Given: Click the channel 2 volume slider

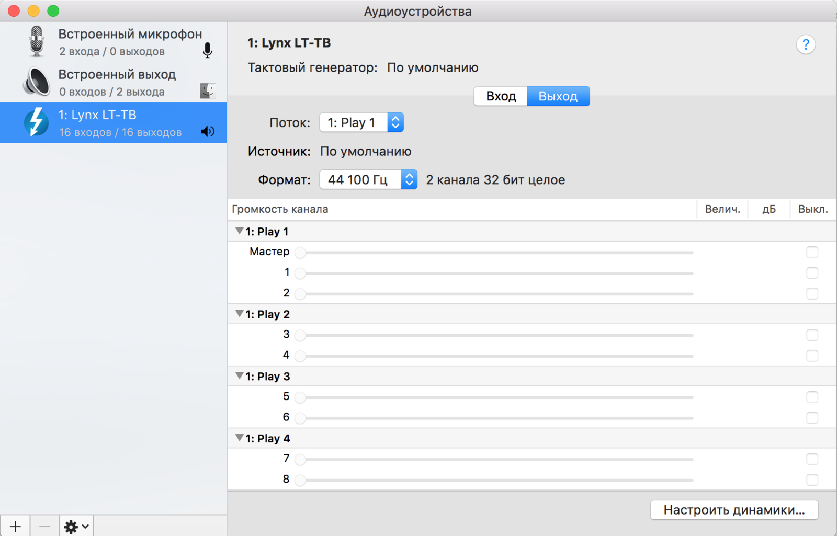Looking at the screenshot, I should tap(494, 294).
